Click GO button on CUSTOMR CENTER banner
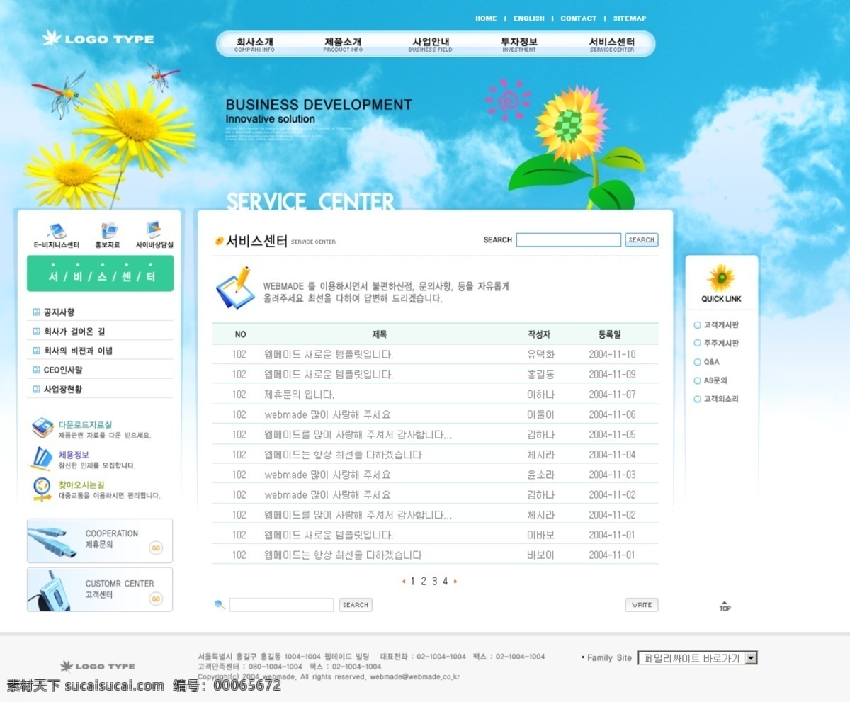Image resolution: width=850 pixels, height=702 pixels. tap(156, 599)
